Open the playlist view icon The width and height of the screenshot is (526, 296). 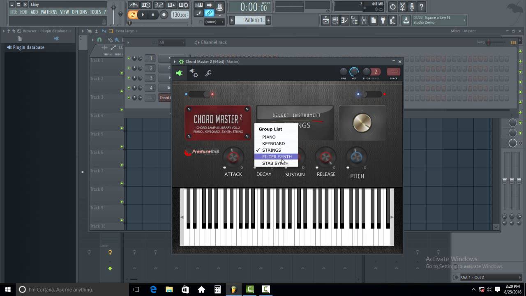click(x=325, y=20)
